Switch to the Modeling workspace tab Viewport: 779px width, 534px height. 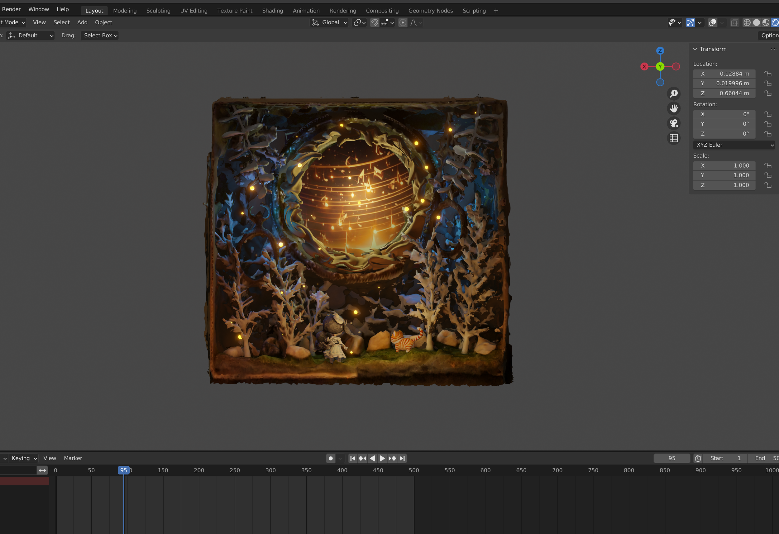tap(125, 11)
